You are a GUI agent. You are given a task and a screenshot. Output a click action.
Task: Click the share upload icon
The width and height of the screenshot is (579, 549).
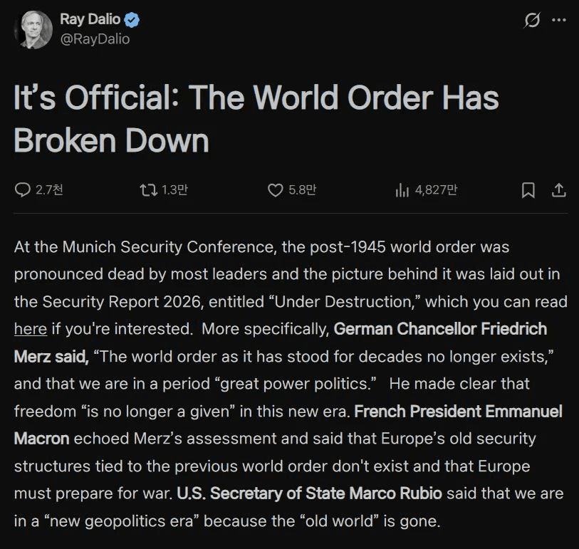pyautogui.click(x=559, y=190)
